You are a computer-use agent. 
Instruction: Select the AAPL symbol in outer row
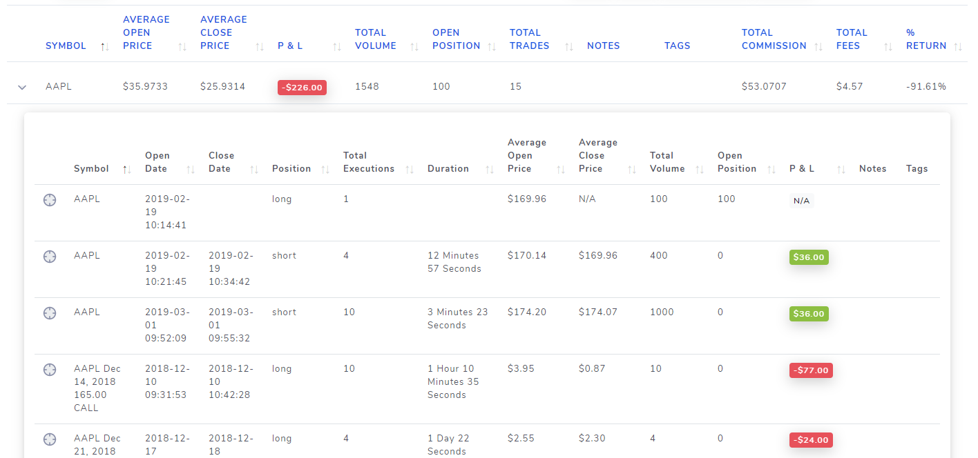click(x=59, y=87)
